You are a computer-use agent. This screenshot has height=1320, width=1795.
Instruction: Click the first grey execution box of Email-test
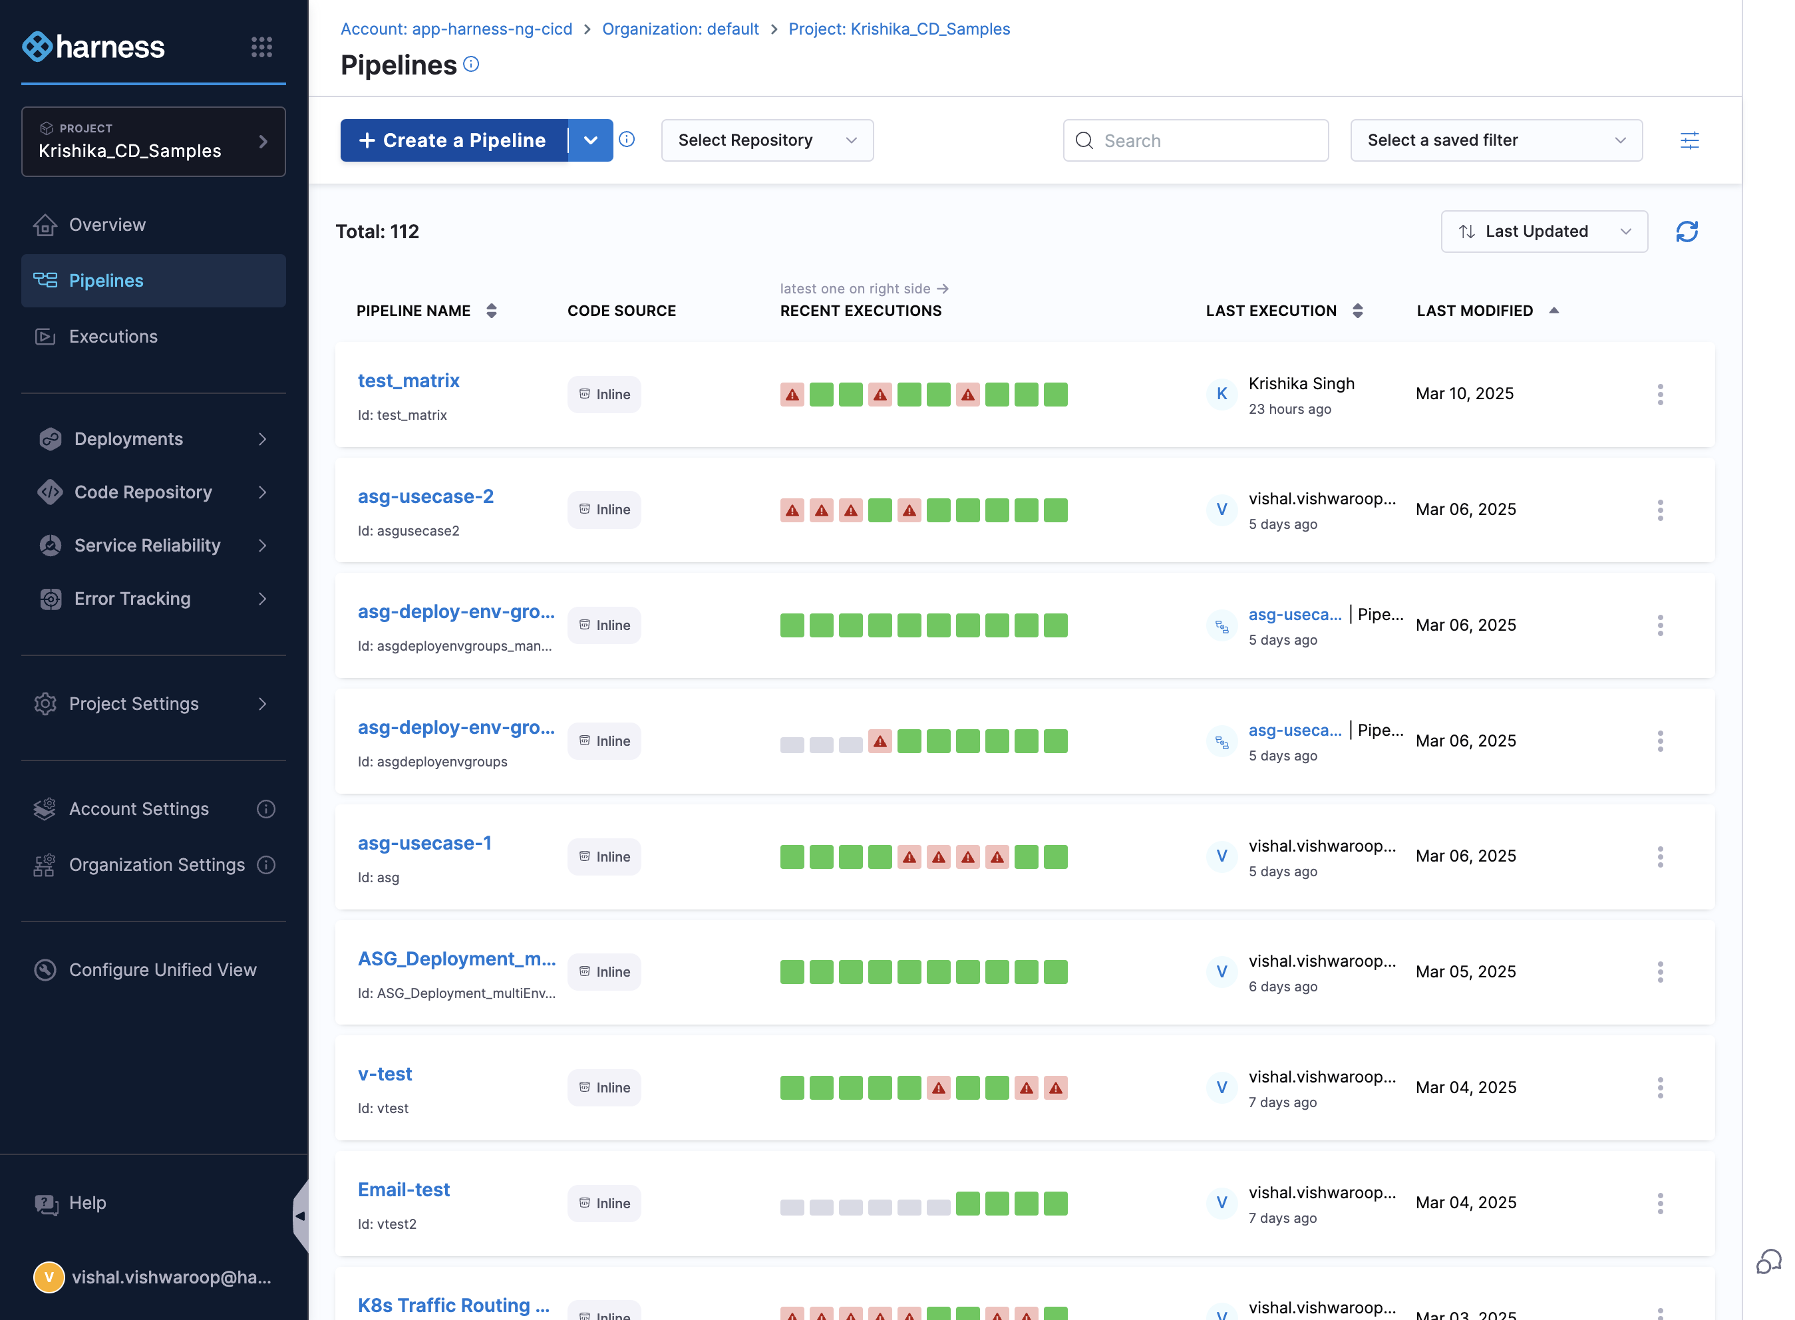pos(792,1208)
